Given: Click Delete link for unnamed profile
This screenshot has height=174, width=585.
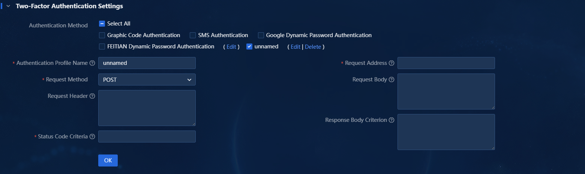Looking at the screenshot, I should coord(313,47).
